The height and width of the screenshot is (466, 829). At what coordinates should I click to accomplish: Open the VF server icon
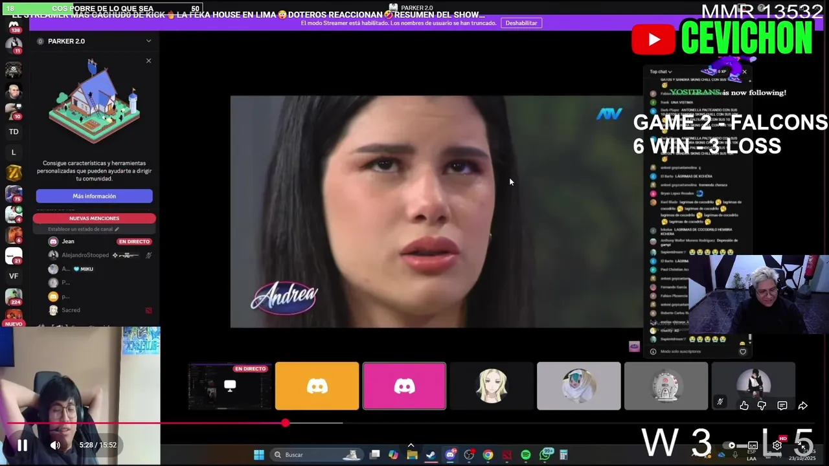tap(14, 276)
